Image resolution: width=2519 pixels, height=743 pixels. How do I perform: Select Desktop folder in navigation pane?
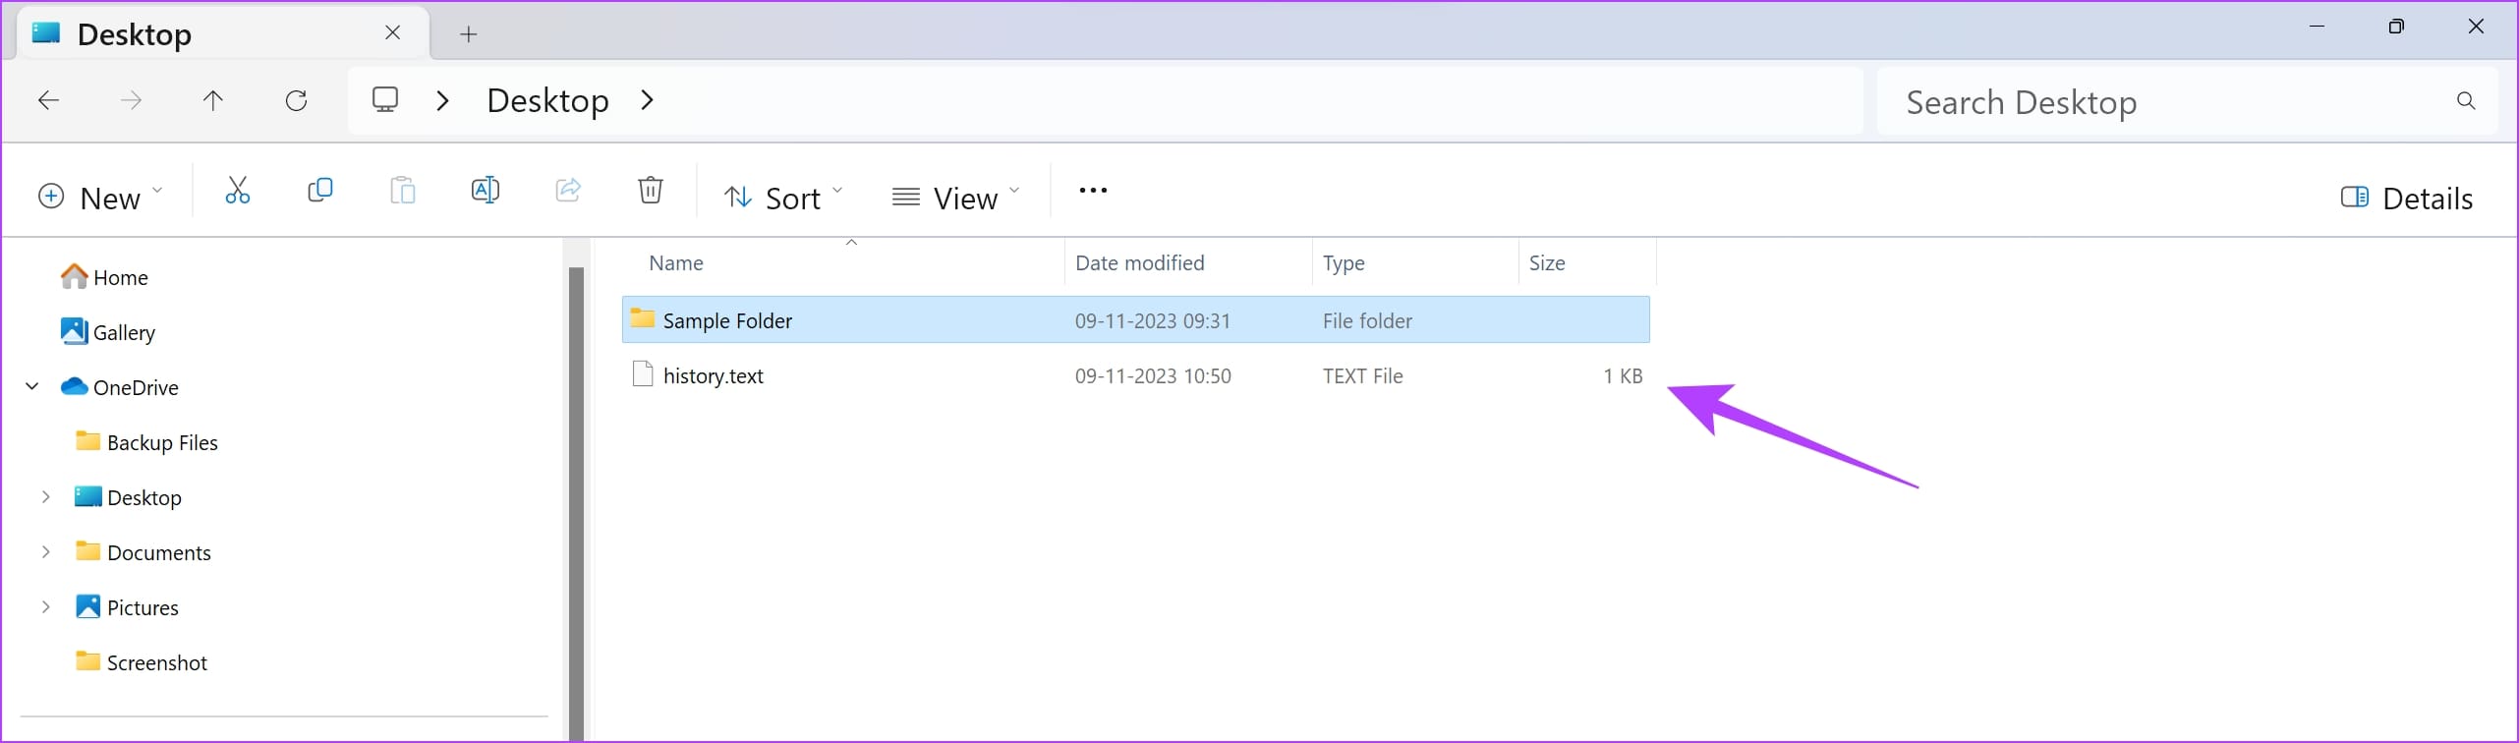point(129,497)
